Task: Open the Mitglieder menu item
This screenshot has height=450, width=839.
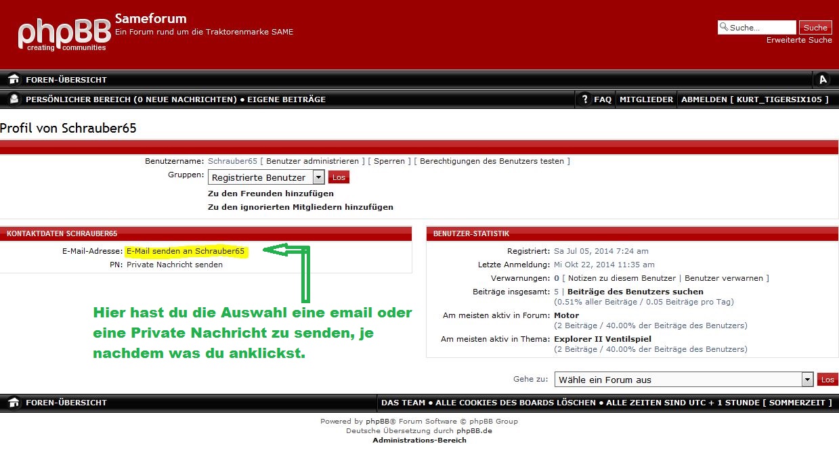Action: pos(646,99)
